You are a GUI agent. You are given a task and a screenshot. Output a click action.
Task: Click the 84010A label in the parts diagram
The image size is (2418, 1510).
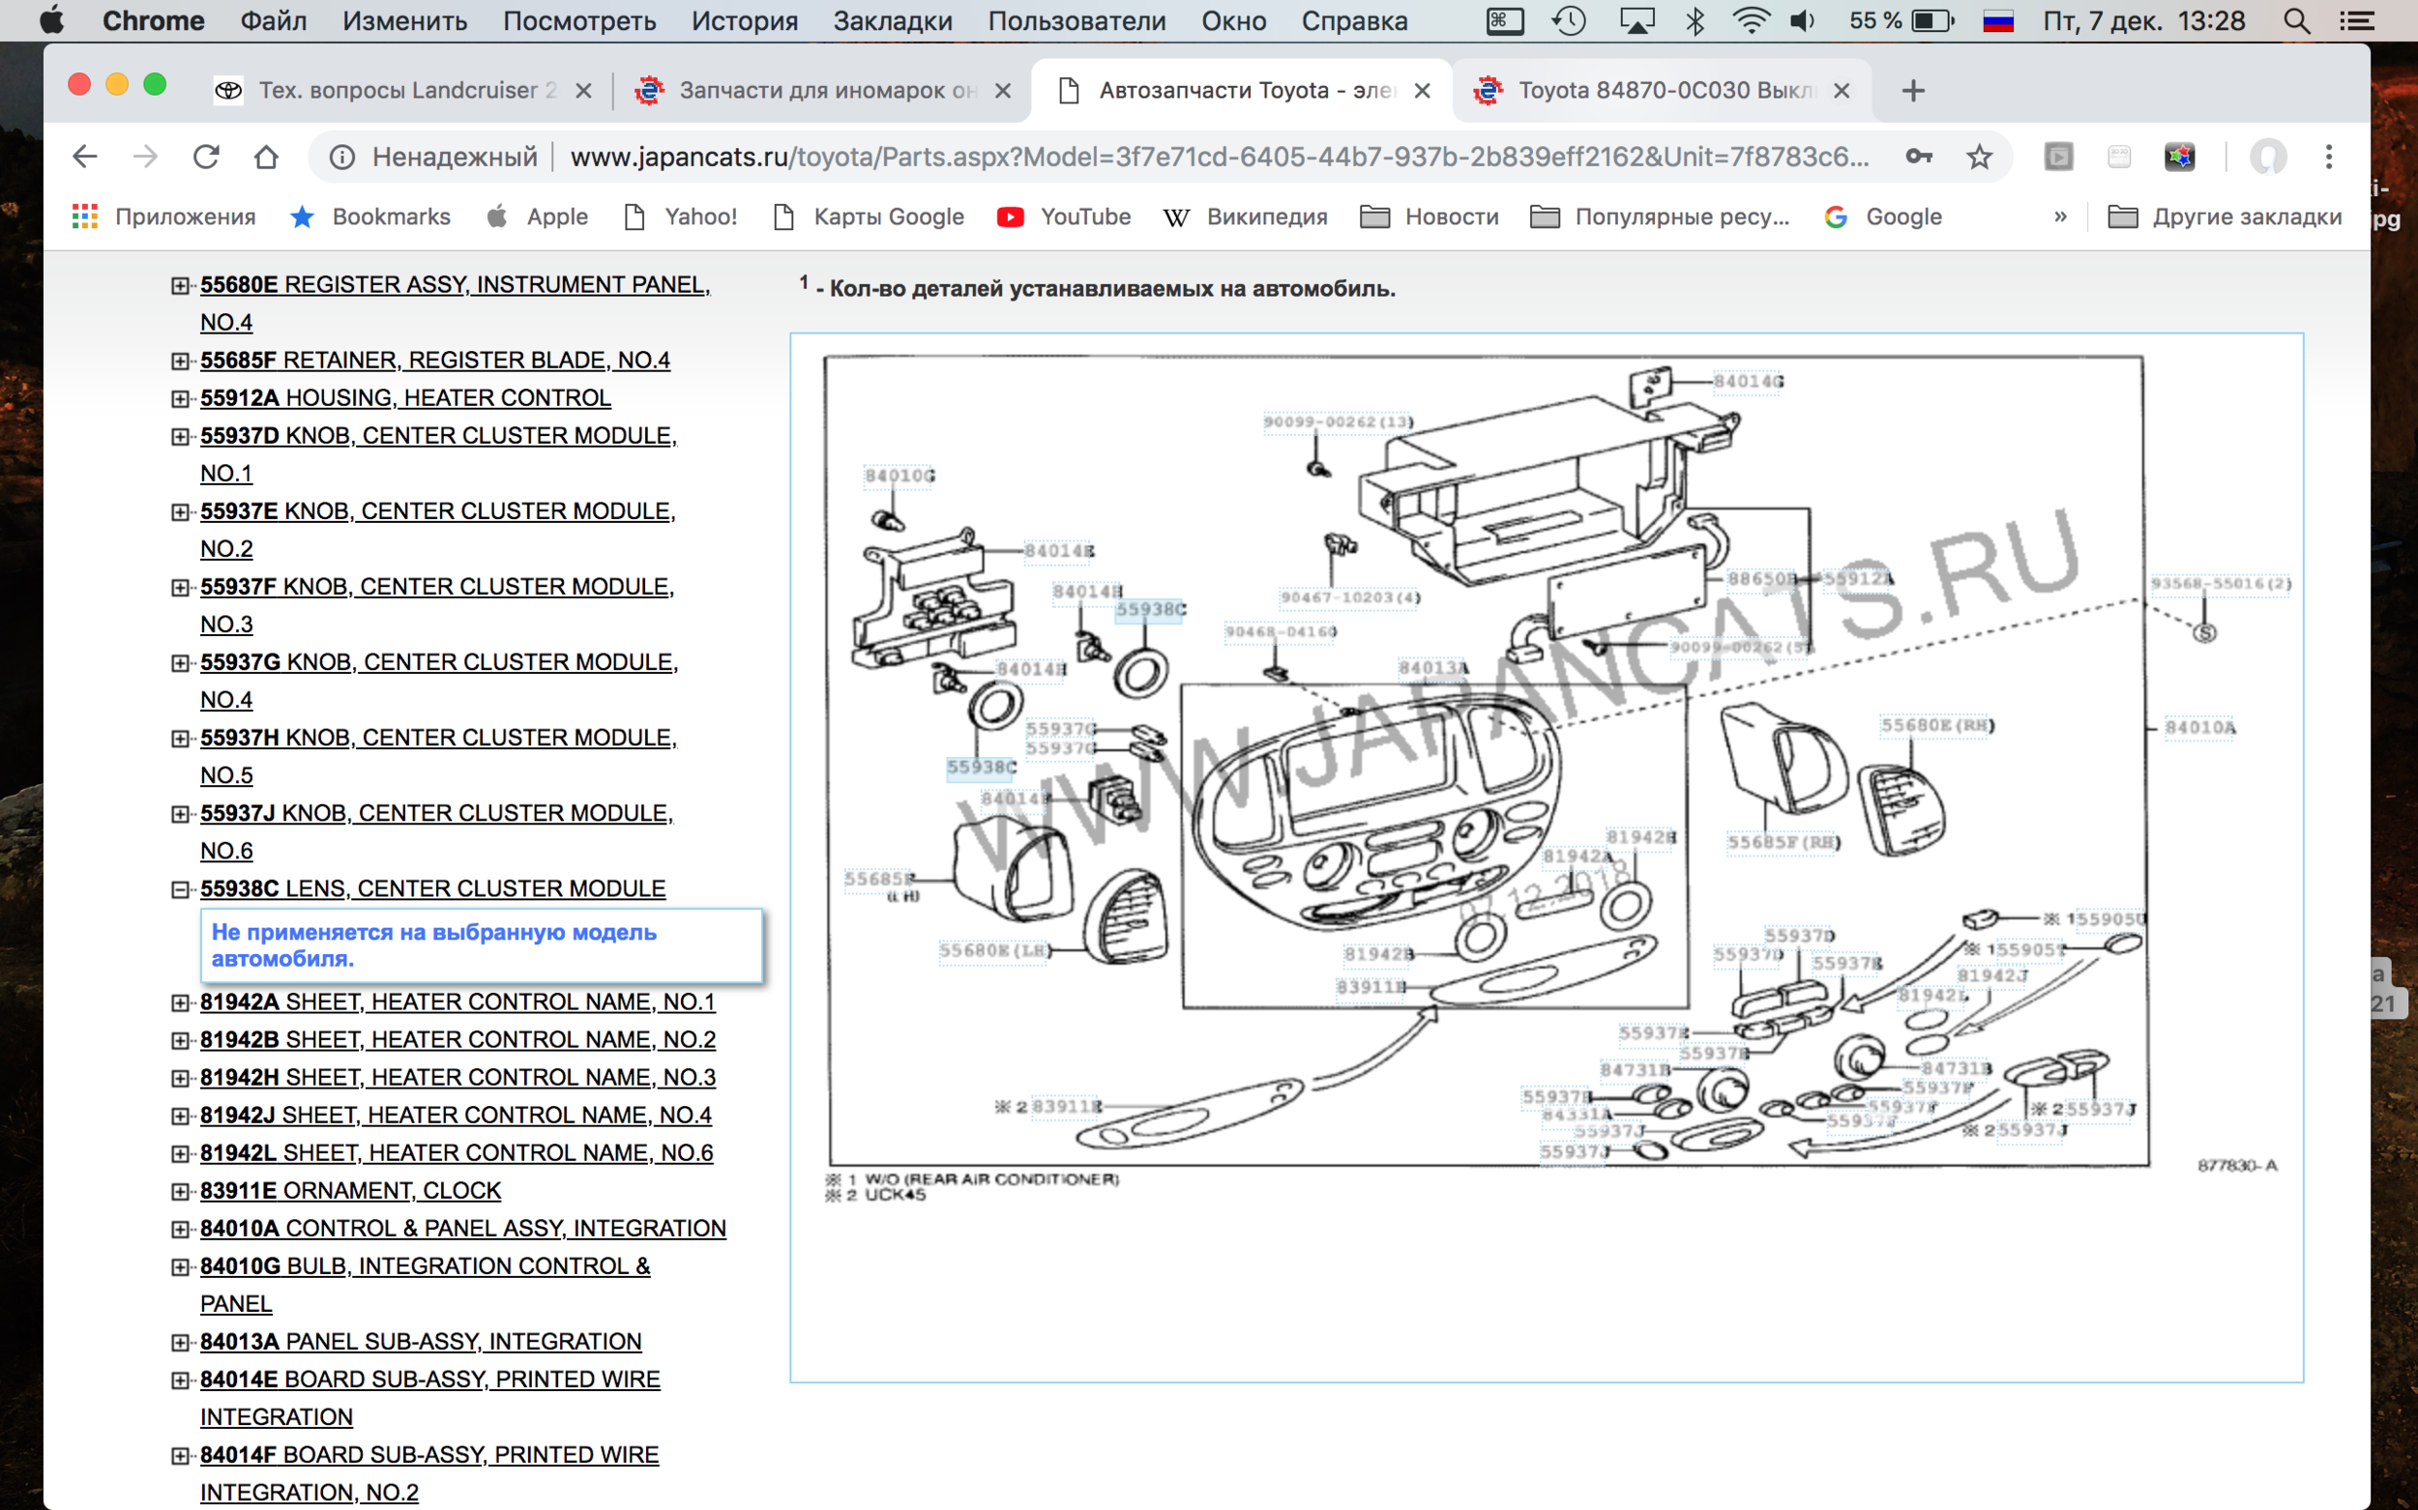(2199, 728)
